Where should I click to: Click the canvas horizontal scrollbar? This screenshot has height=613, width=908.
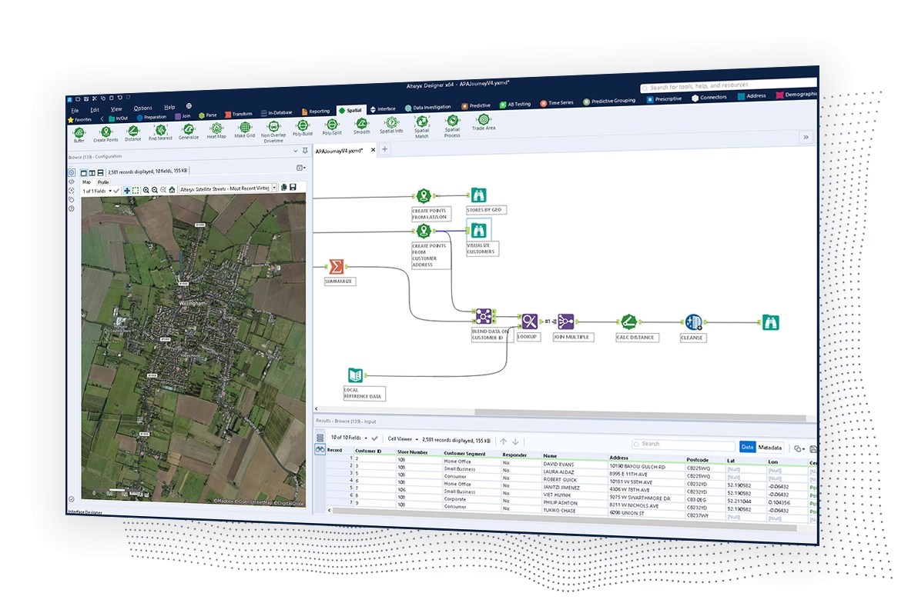tap(640, 415)
